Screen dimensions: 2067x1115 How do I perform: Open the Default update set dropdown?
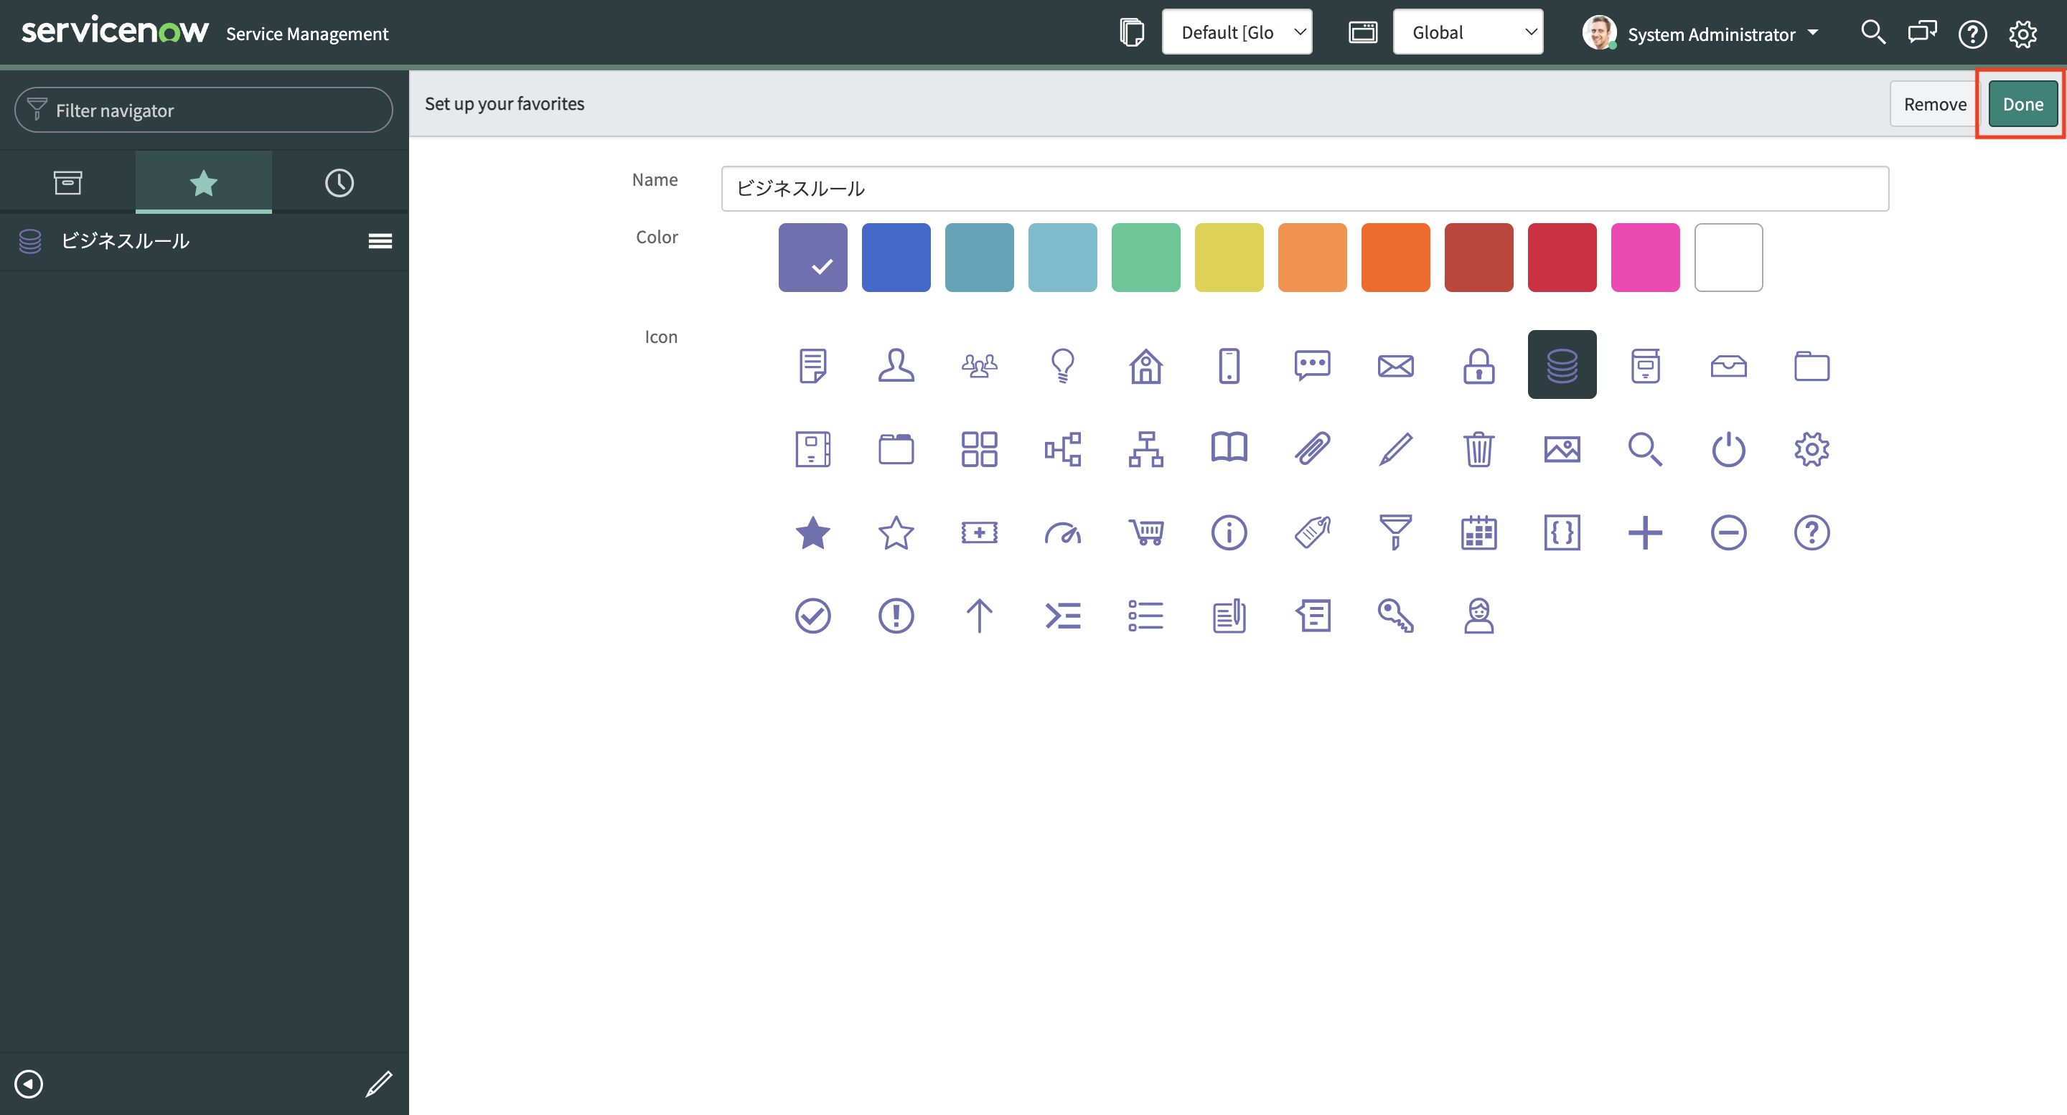(1237, 32)
